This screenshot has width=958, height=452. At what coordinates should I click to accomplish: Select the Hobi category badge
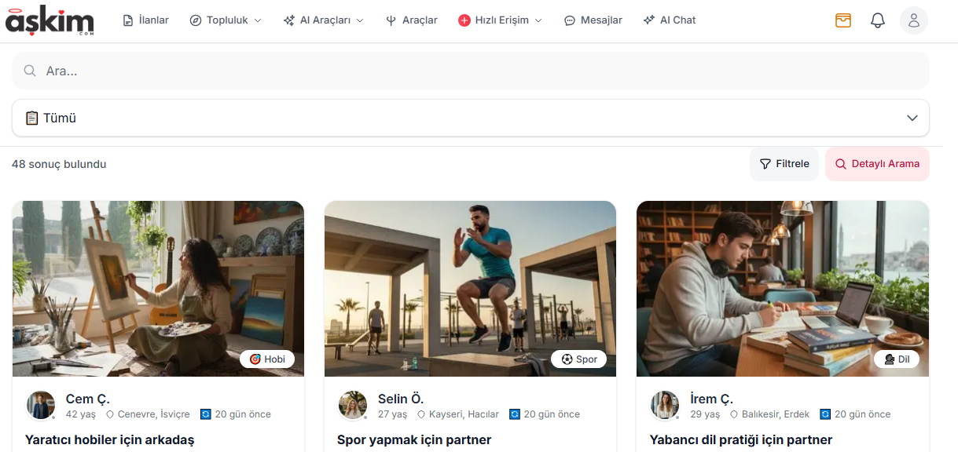tap(267, 359)
